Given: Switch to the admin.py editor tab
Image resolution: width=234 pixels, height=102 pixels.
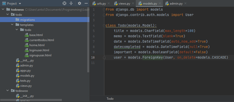Looking at the screenshot, I should (176, 4).
